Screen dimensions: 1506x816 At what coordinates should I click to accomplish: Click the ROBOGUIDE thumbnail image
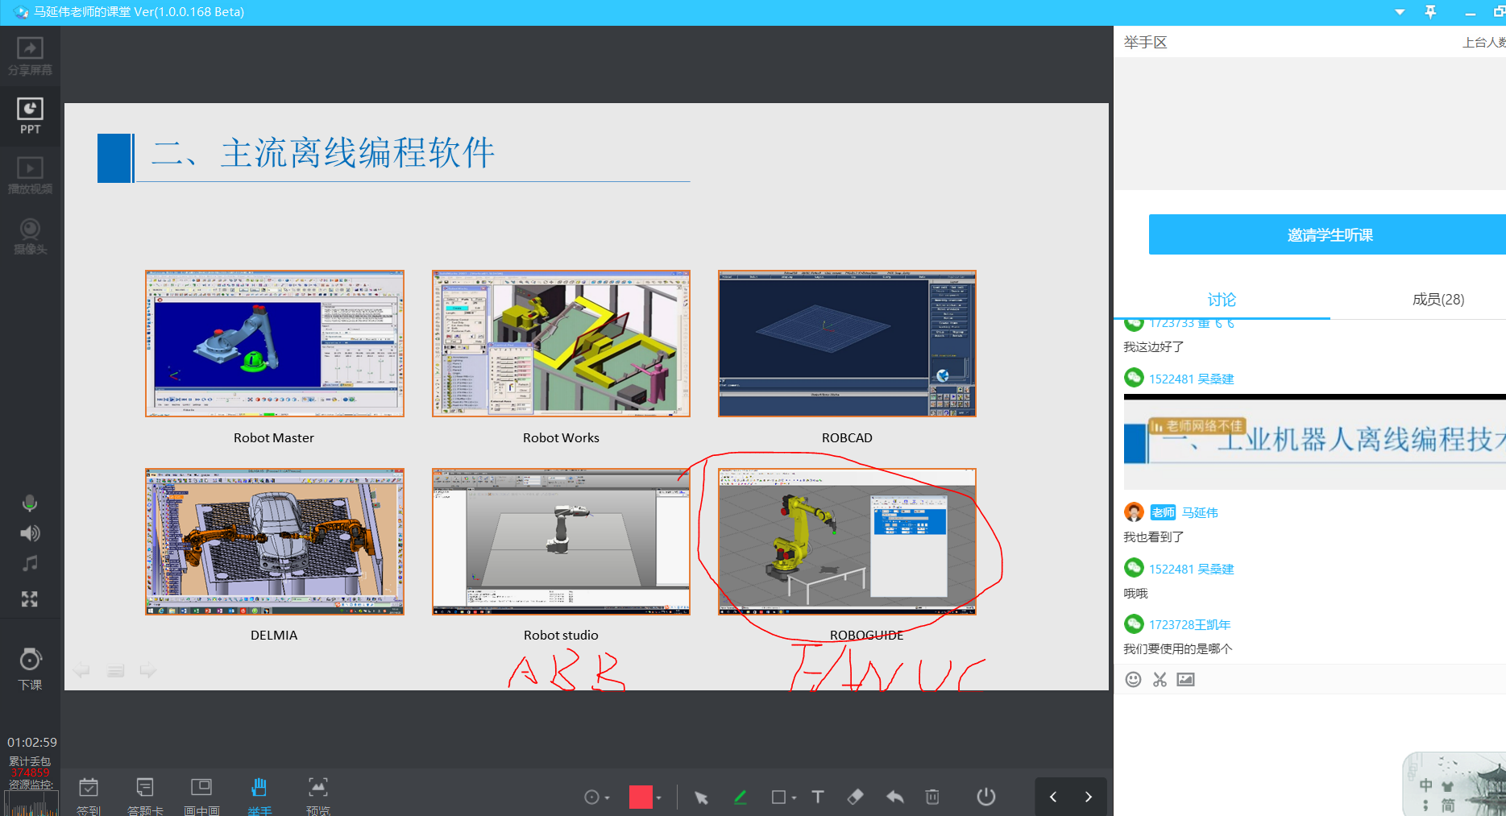(847, 541)
